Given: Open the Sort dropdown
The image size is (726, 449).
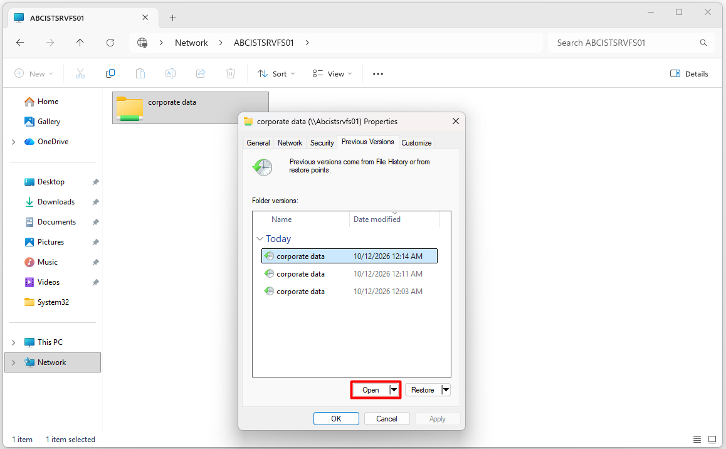Looking at the screenshot, I should (276, 73).
